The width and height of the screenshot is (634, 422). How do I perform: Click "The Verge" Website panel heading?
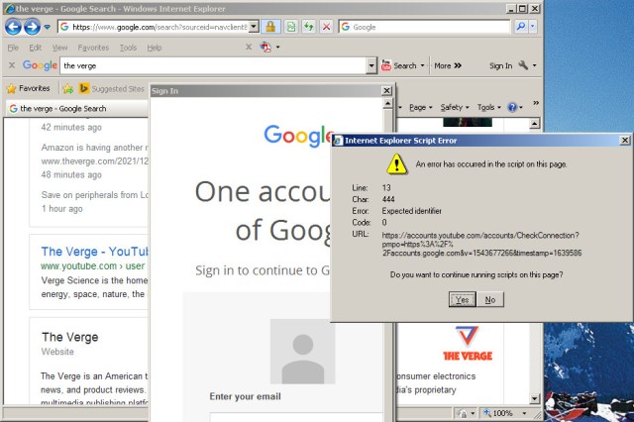pos(70,337)
